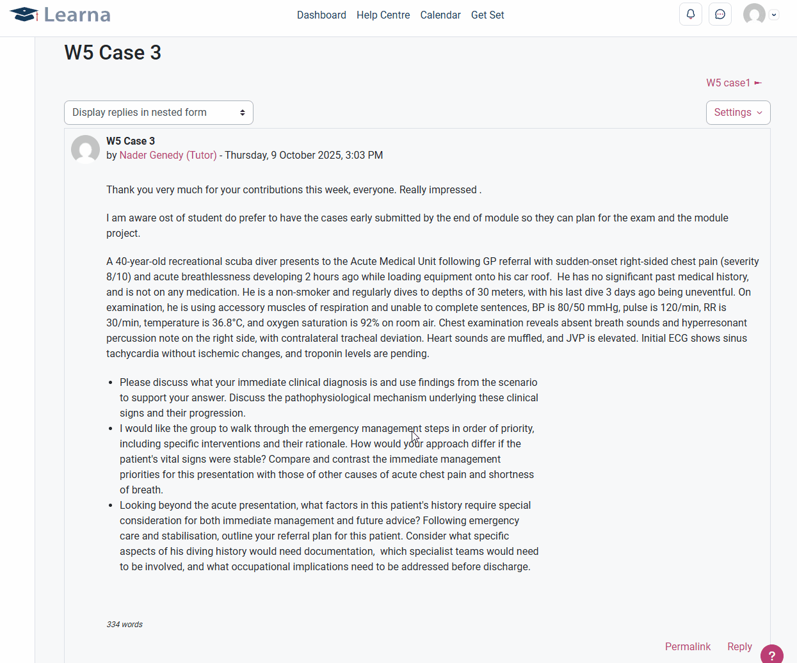The image size is (797, 663).
Task: Expand the Settings dropdown
Action: pyautogui.click(x=738, y=113)
